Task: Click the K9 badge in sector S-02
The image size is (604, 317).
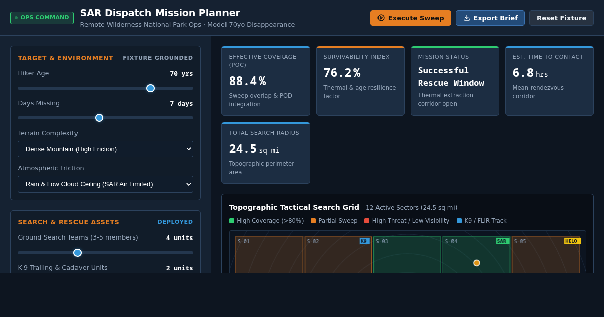Action: [364, 241]
